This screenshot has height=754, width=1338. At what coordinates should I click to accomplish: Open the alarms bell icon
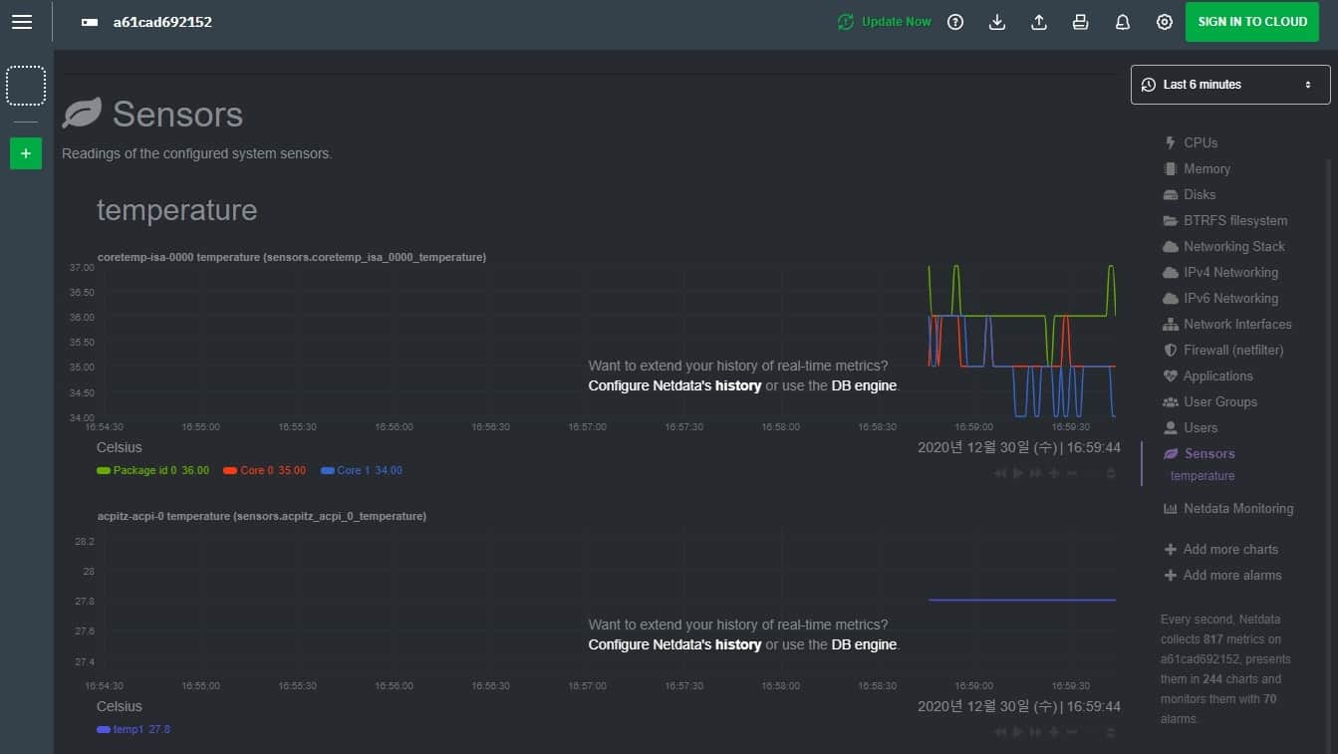click(x=1122, y=22)
